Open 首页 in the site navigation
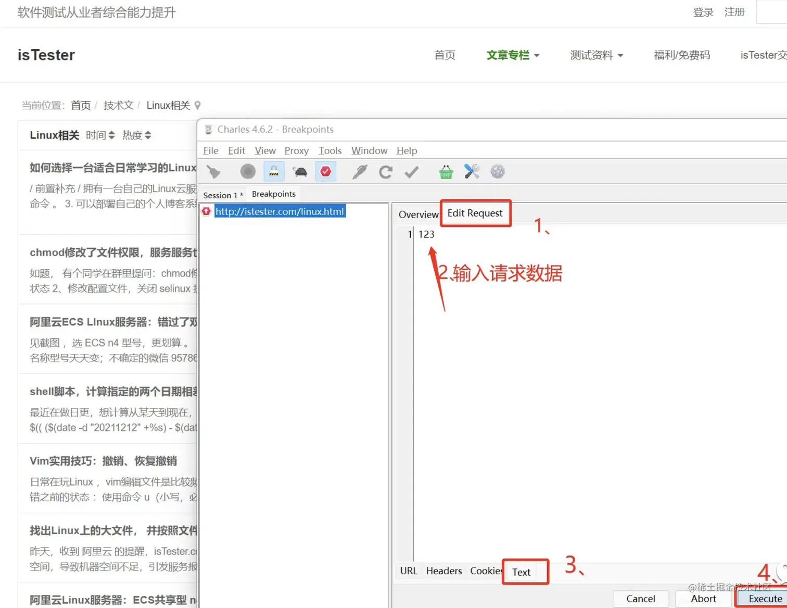The width and height of the screenshot is (787, 608). coord(445,55)
